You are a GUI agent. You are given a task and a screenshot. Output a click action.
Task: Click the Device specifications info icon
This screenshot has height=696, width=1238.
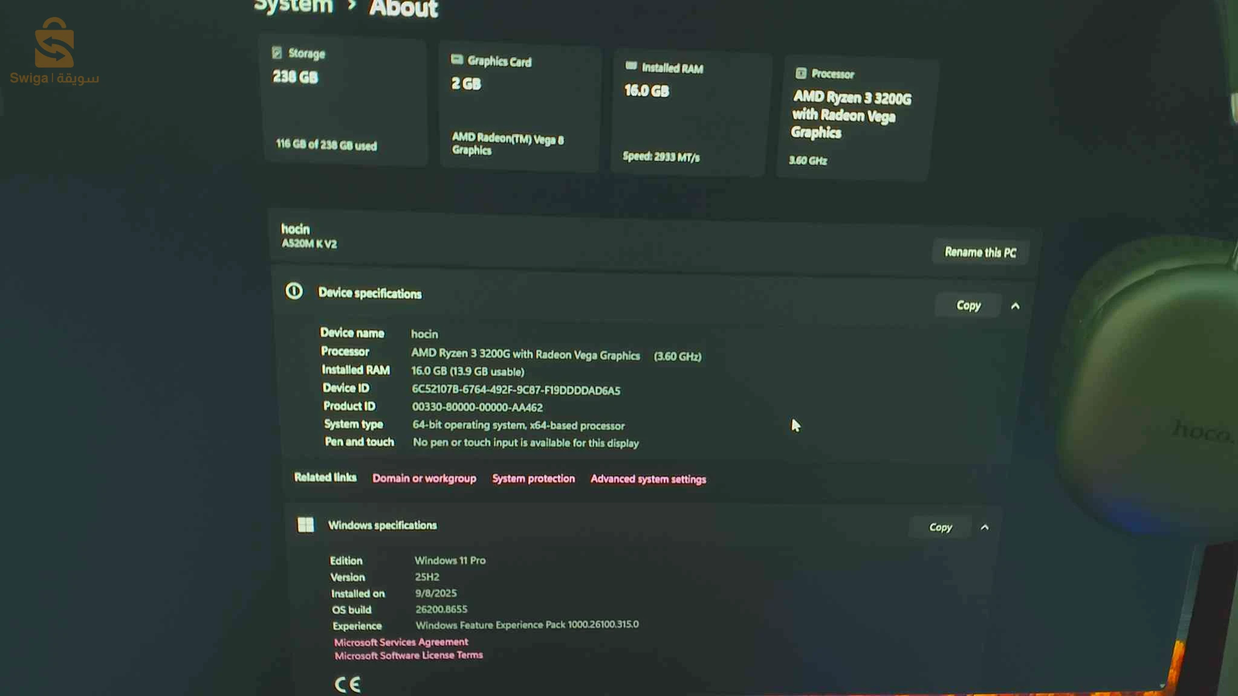click(x=294, y=291)
